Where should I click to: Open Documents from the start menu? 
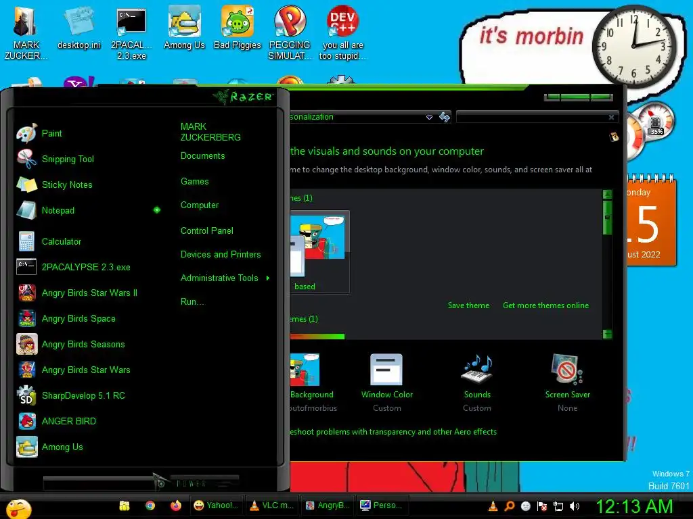click(x=202, y=156)
